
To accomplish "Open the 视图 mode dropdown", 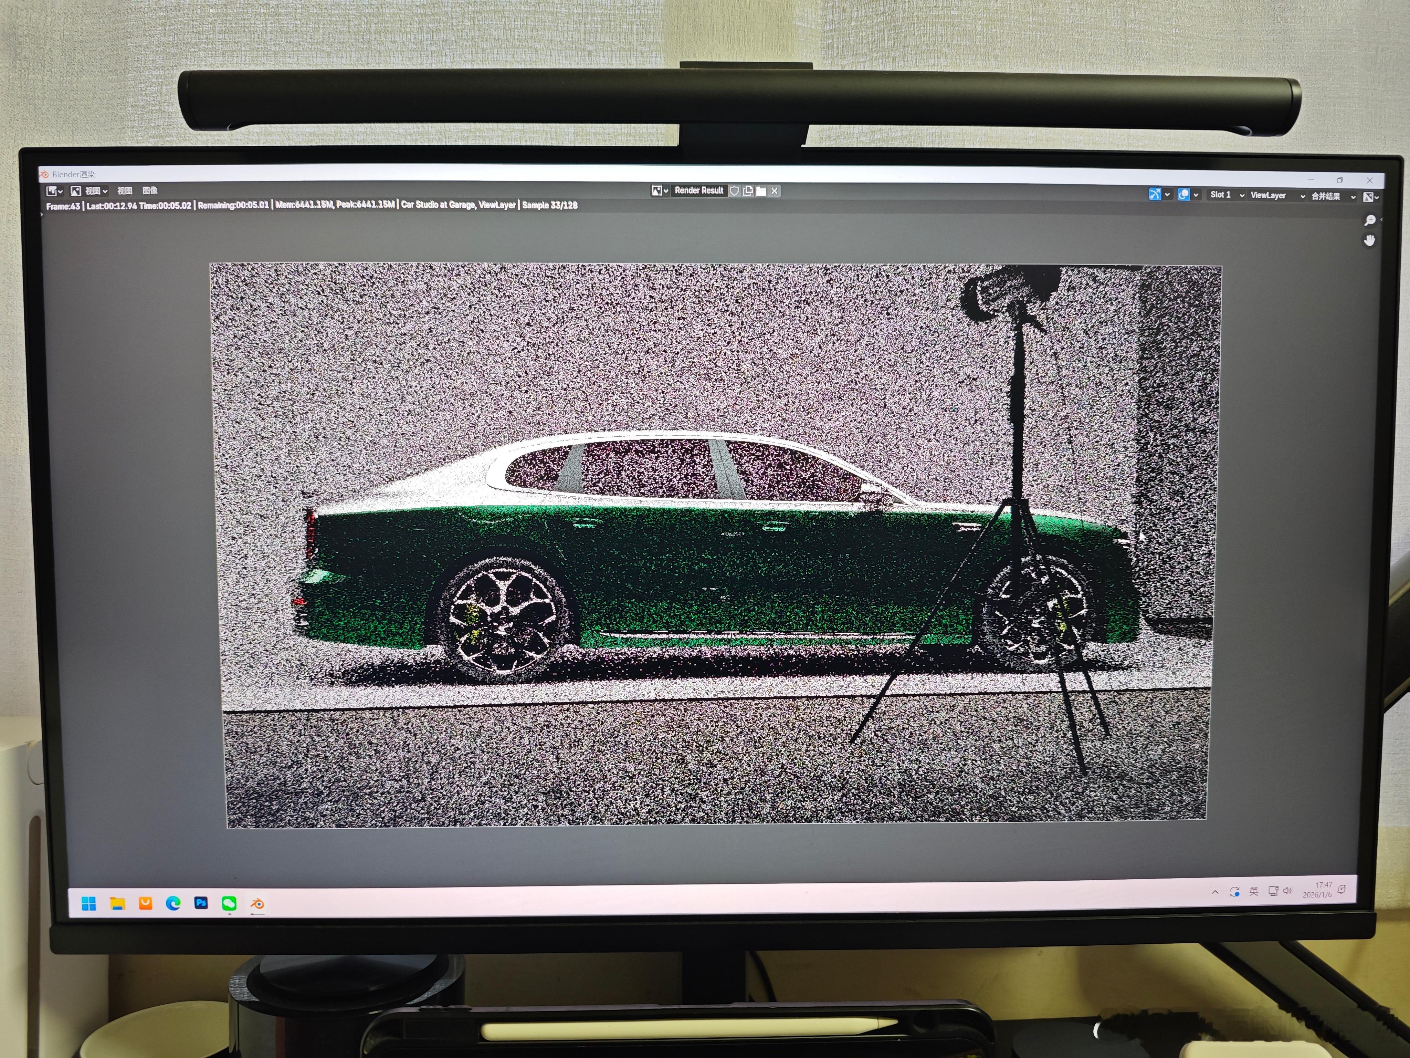I will [88, 191].
